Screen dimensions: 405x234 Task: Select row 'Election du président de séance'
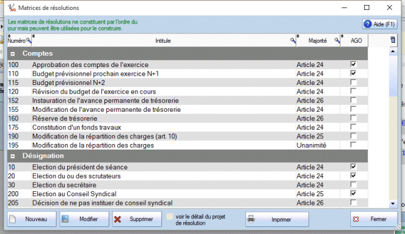[x=188, y=167]
